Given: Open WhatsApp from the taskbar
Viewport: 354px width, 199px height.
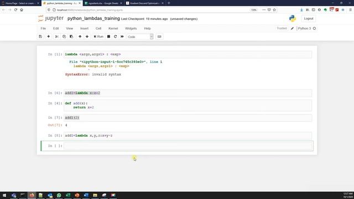Looking at the screenshot, I should click(59, 195).
